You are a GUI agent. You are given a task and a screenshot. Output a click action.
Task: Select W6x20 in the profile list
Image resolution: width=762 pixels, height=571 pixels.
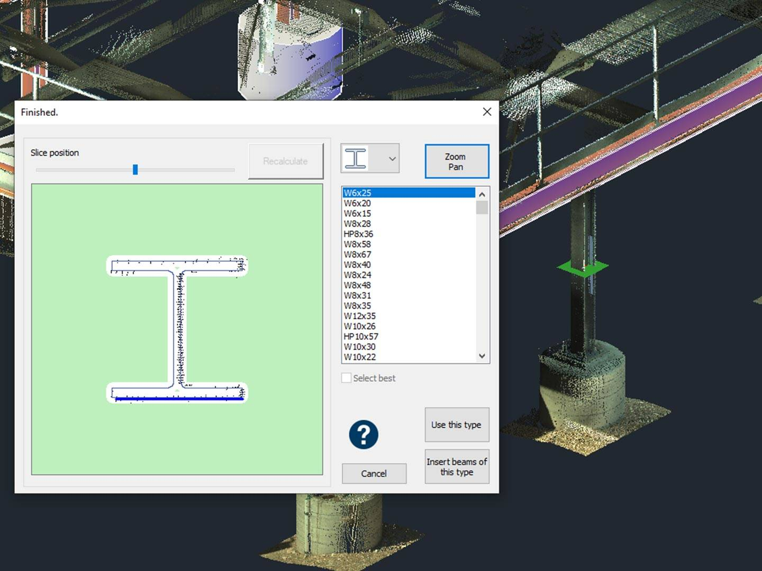409,203
